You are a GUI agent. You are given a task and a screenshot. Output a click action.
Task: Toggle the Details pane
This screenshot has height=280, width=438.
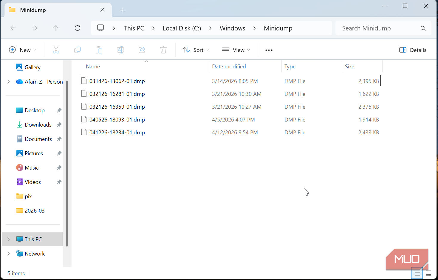413,50
